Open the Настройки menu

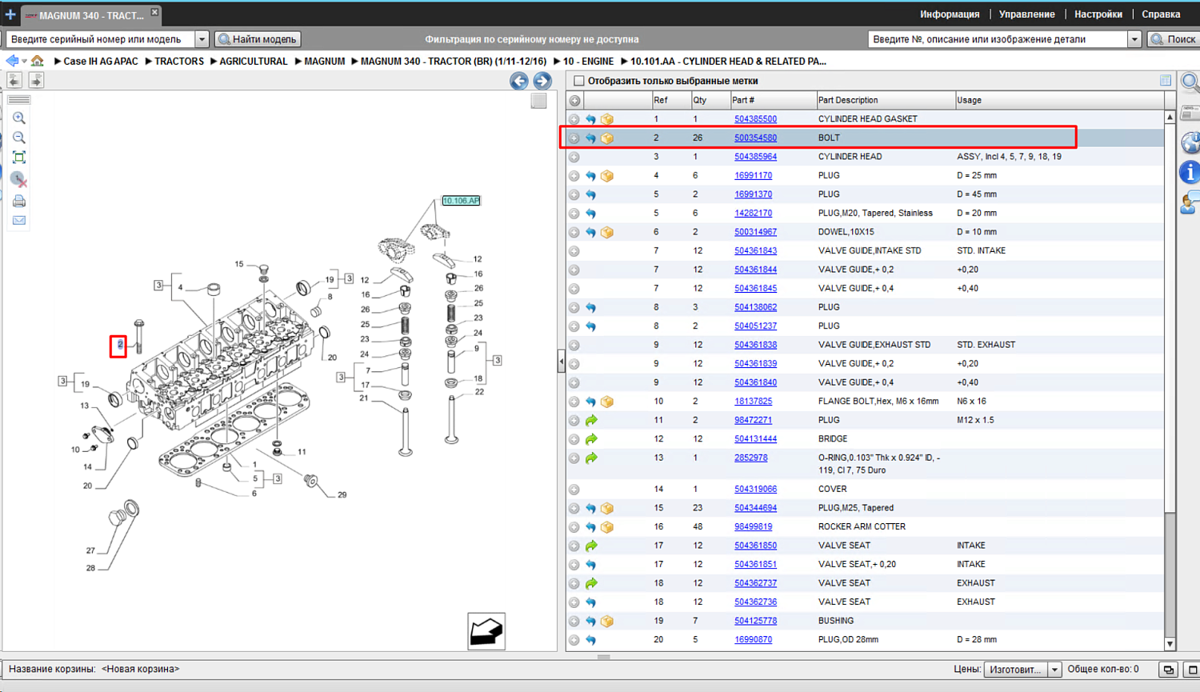[1098, 14]
